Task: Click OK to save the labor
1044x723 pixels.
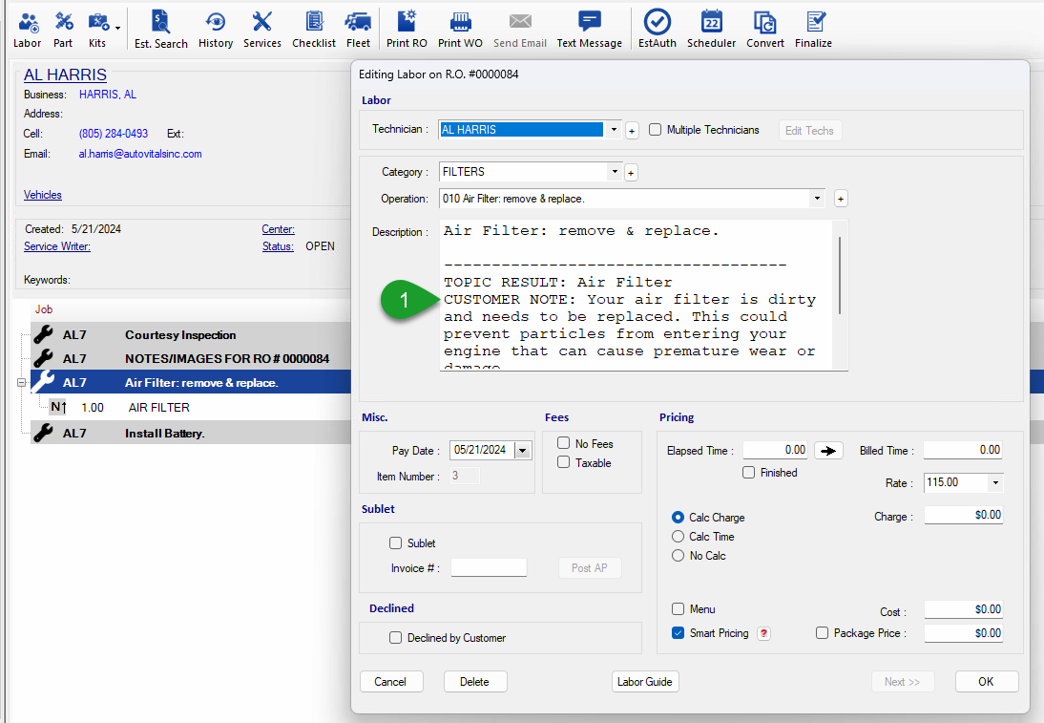Action: 986,682
